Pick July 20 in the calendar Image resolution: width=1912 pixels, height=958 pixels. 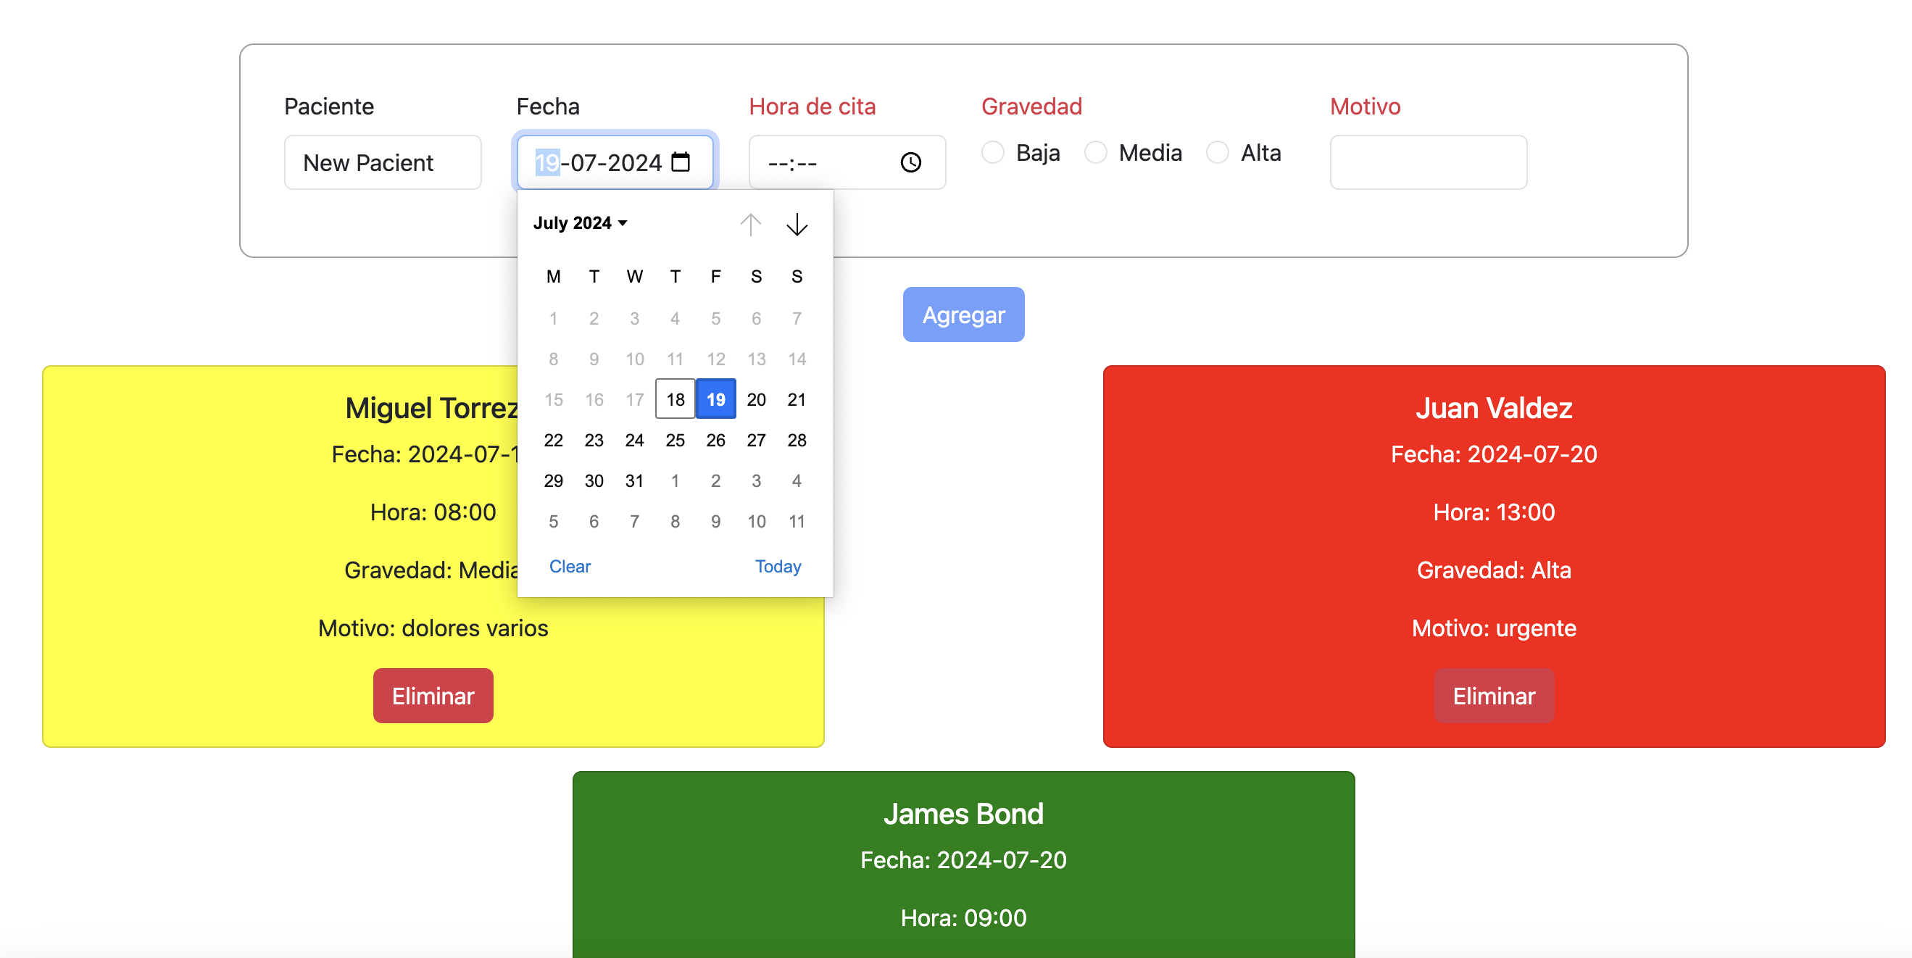point(757,399)
